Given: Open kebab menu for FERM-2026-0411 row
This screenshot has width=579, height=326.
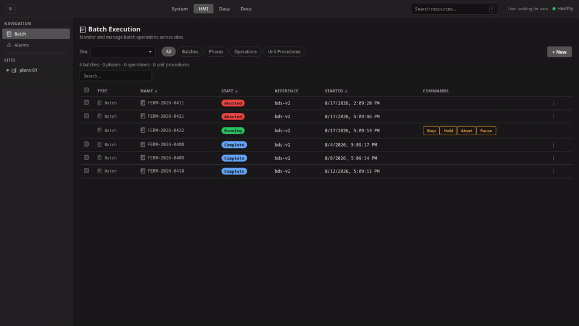Looking at the screenshot, I should coord(554,103).
